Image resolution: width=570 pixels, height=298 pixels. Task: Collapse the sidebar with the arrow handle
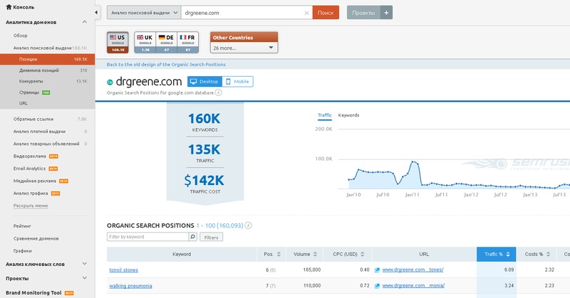(x=96, y=12)
